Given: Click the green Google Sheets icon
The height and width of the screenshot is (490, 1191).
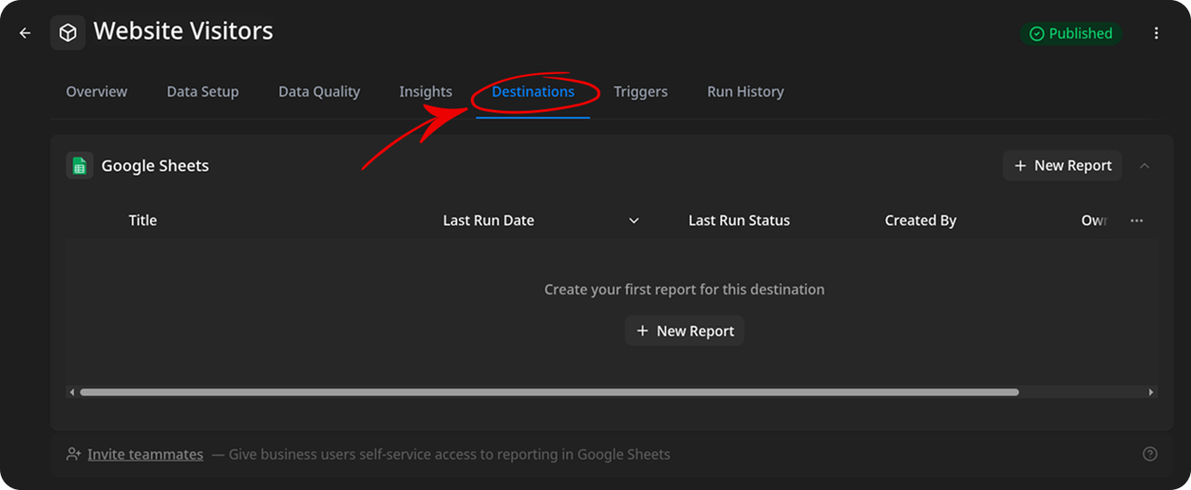Looking at the screenshot, I should (79, 166).
